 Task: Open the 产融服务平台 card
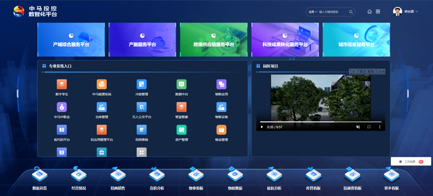tap(143, 40)
